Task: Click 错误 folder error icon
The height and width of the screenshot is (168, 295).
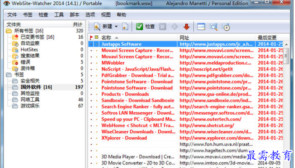Action: tap(15, 62)
